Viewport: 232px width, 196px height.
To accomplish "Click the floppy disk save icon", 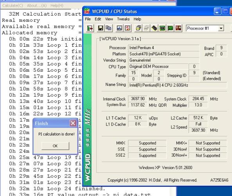I will tap(101, 28).
